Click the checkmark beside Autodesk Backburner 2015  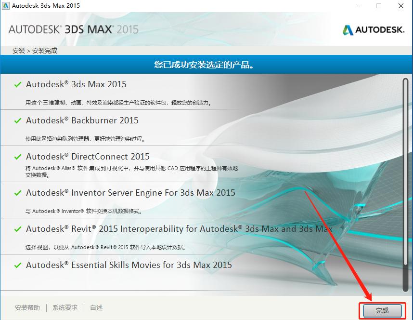click(x=18, y=120)
